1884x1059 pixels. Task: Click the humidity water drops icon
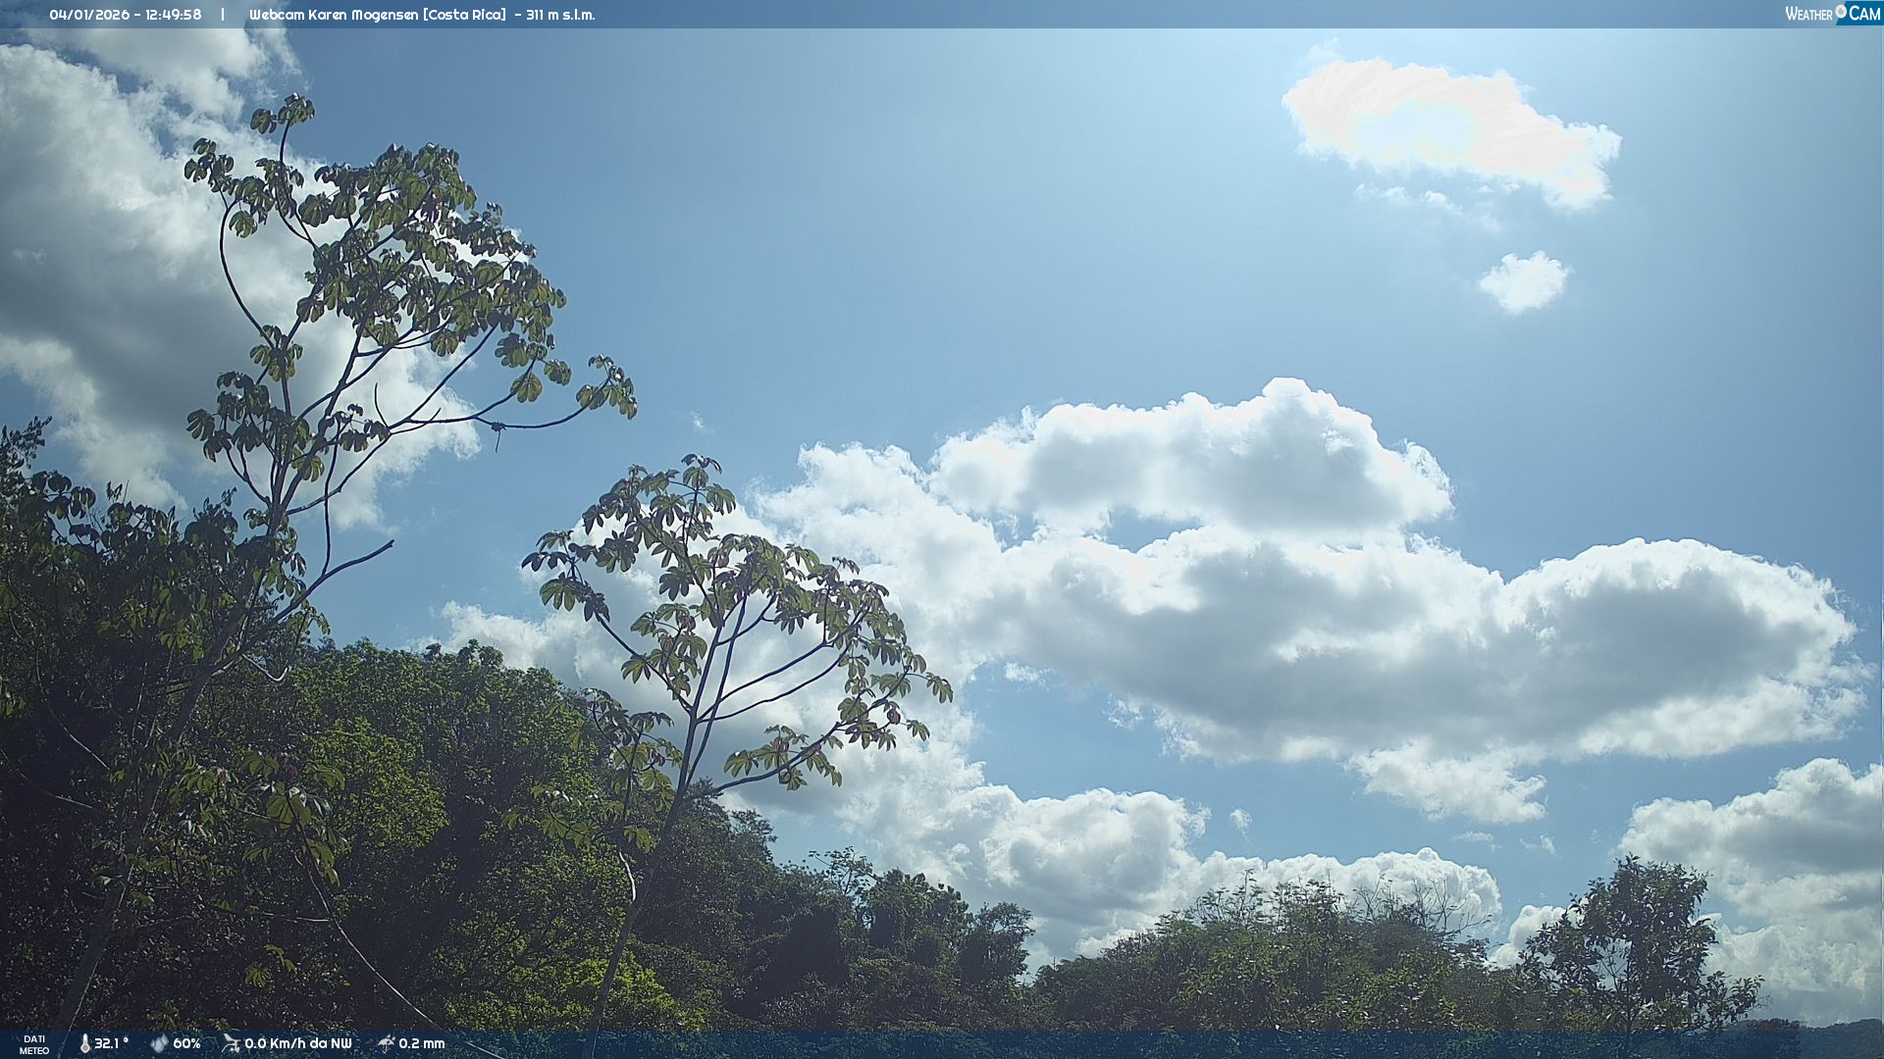pos(159,1043)
